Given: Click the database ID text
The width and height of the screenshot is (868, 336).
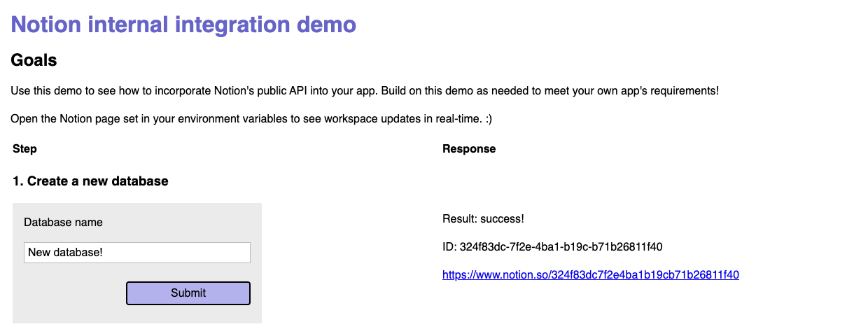Looking at the screenshot, I should click(552, 247).
